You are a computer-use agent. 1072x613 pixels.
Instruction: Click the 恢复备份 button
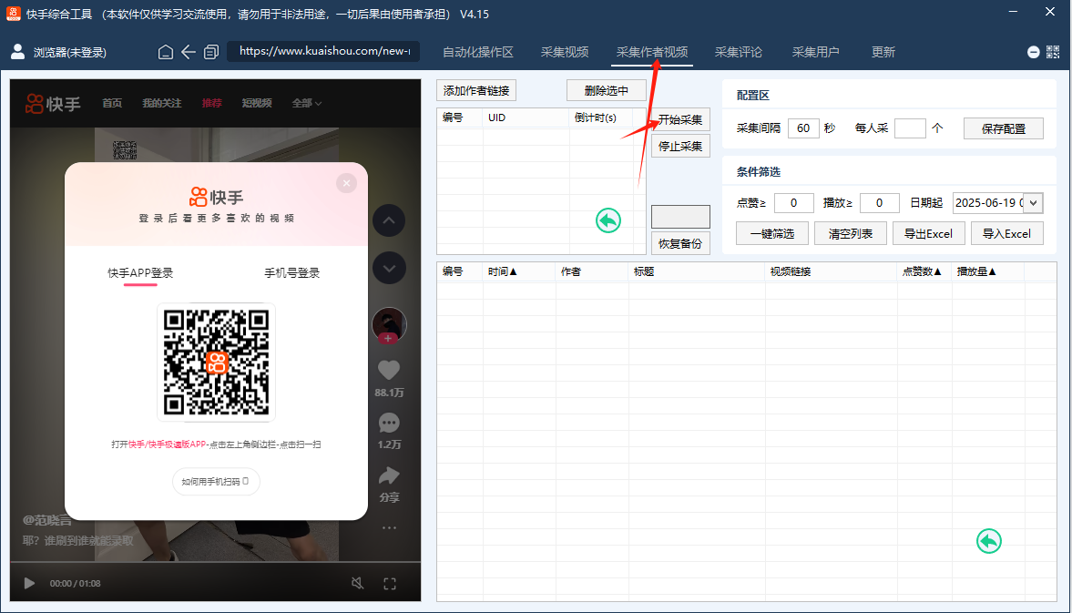coord(680,243)
